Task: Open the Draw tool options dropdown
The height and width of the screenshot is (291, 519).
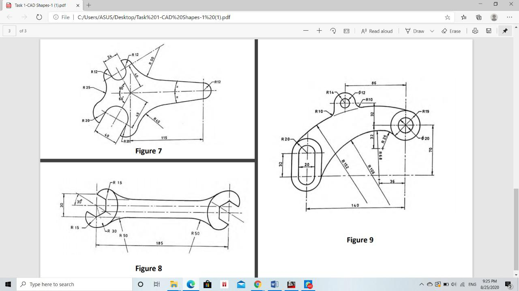Action: [431, 31]
